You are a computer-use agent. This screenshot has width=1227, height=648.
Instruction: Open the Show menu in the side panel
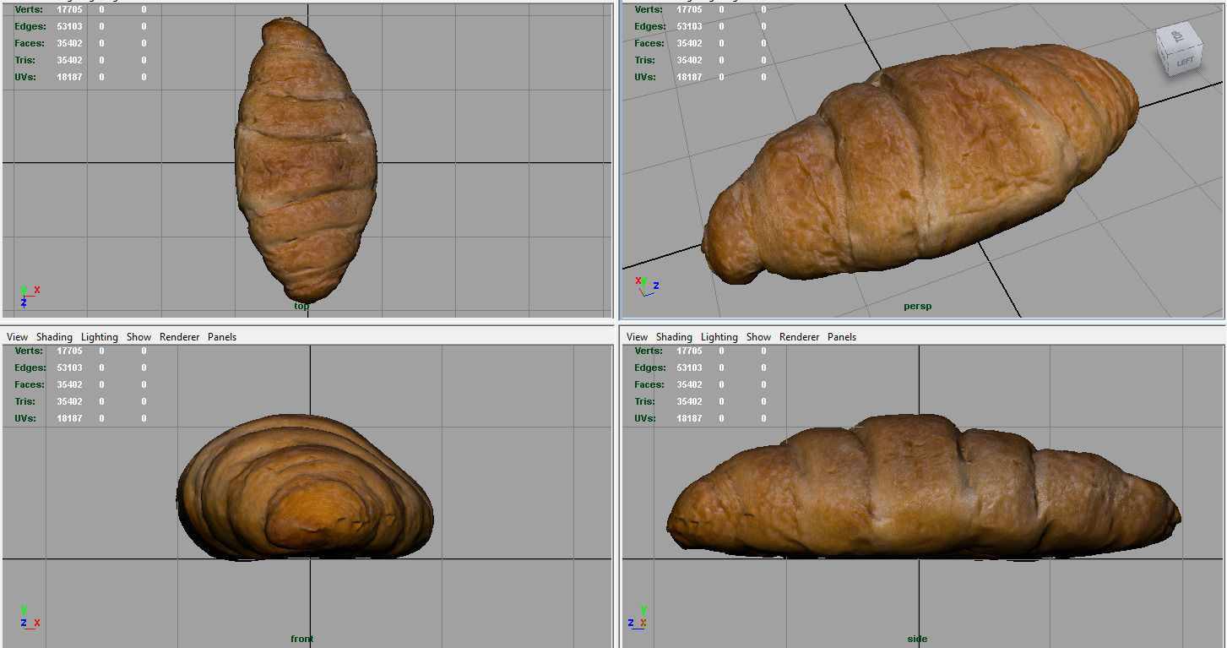(758, 337)
